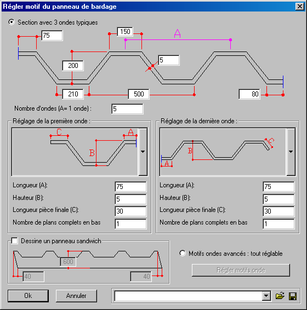Click the open folder icon

pyautogui.click(x=280, y=296)
